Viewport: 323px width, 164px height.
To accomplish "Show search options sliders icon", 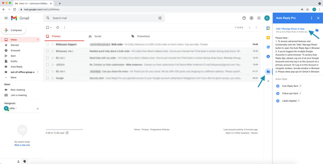I will [x=160, y=18].
